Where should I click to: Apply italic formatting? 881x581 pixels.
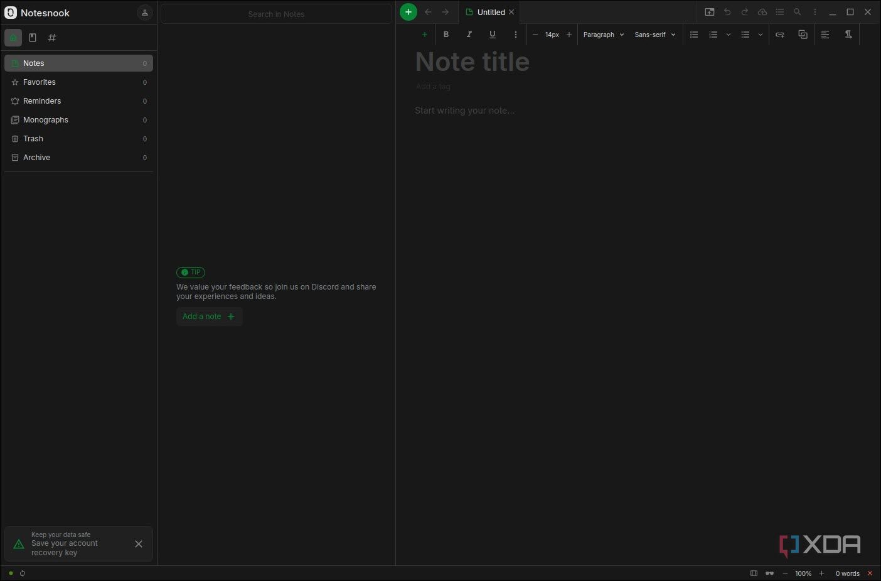pyautogui.click(x=469, y=35)
